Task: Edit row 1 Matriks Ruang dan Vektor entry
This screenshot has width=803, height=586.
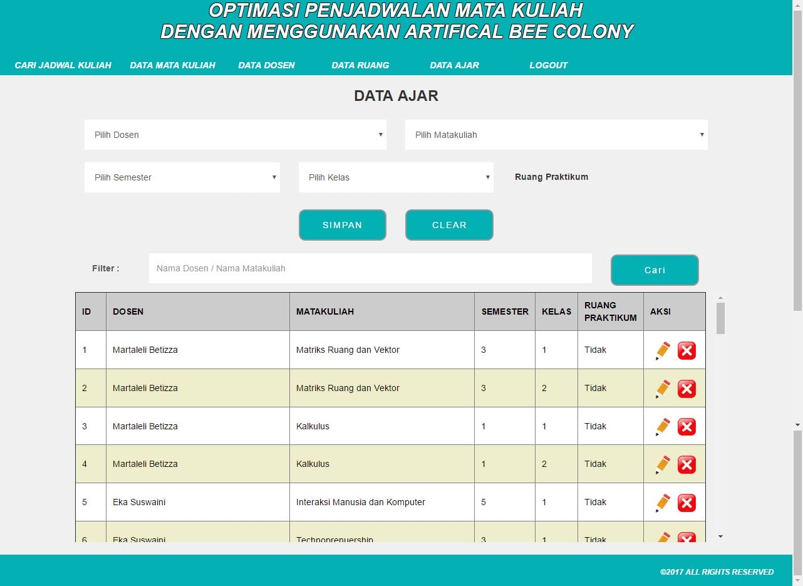Action: coord(663,350)
